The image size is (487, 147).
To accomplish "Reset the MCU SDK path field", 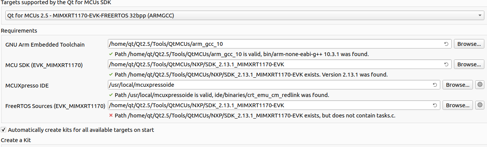I will tap(446, 64).
